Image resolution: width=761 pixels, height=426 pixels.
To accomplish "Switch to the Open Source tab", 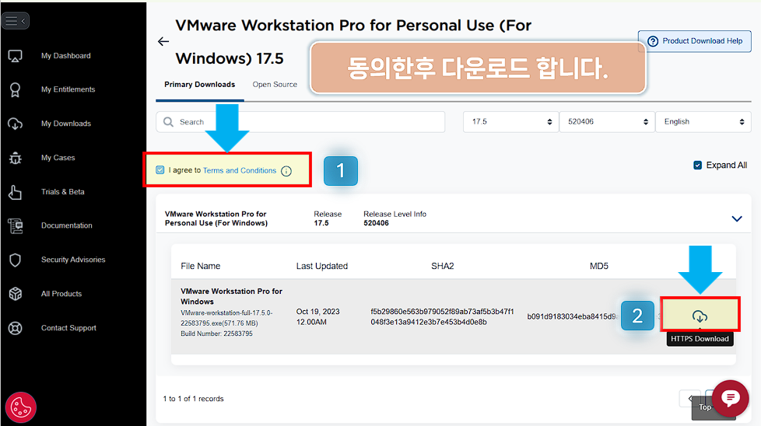I will [x=275, y=84].
